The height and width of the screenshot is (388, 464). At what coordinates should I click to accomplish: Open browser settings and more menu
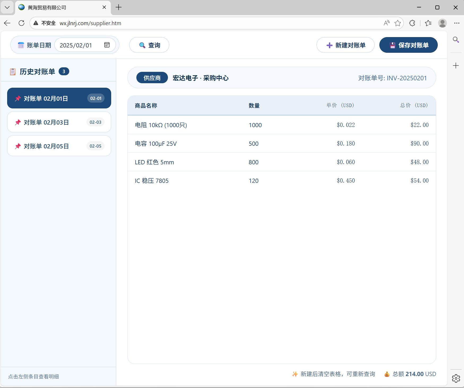pyautogui.click(x=457, y=23)
